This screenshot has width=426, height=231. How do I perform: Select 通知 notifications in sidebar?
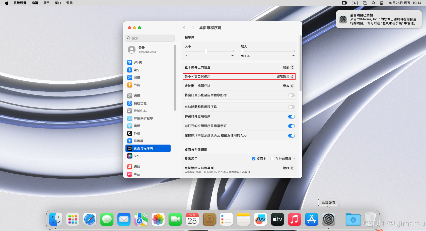pos(148,167)
